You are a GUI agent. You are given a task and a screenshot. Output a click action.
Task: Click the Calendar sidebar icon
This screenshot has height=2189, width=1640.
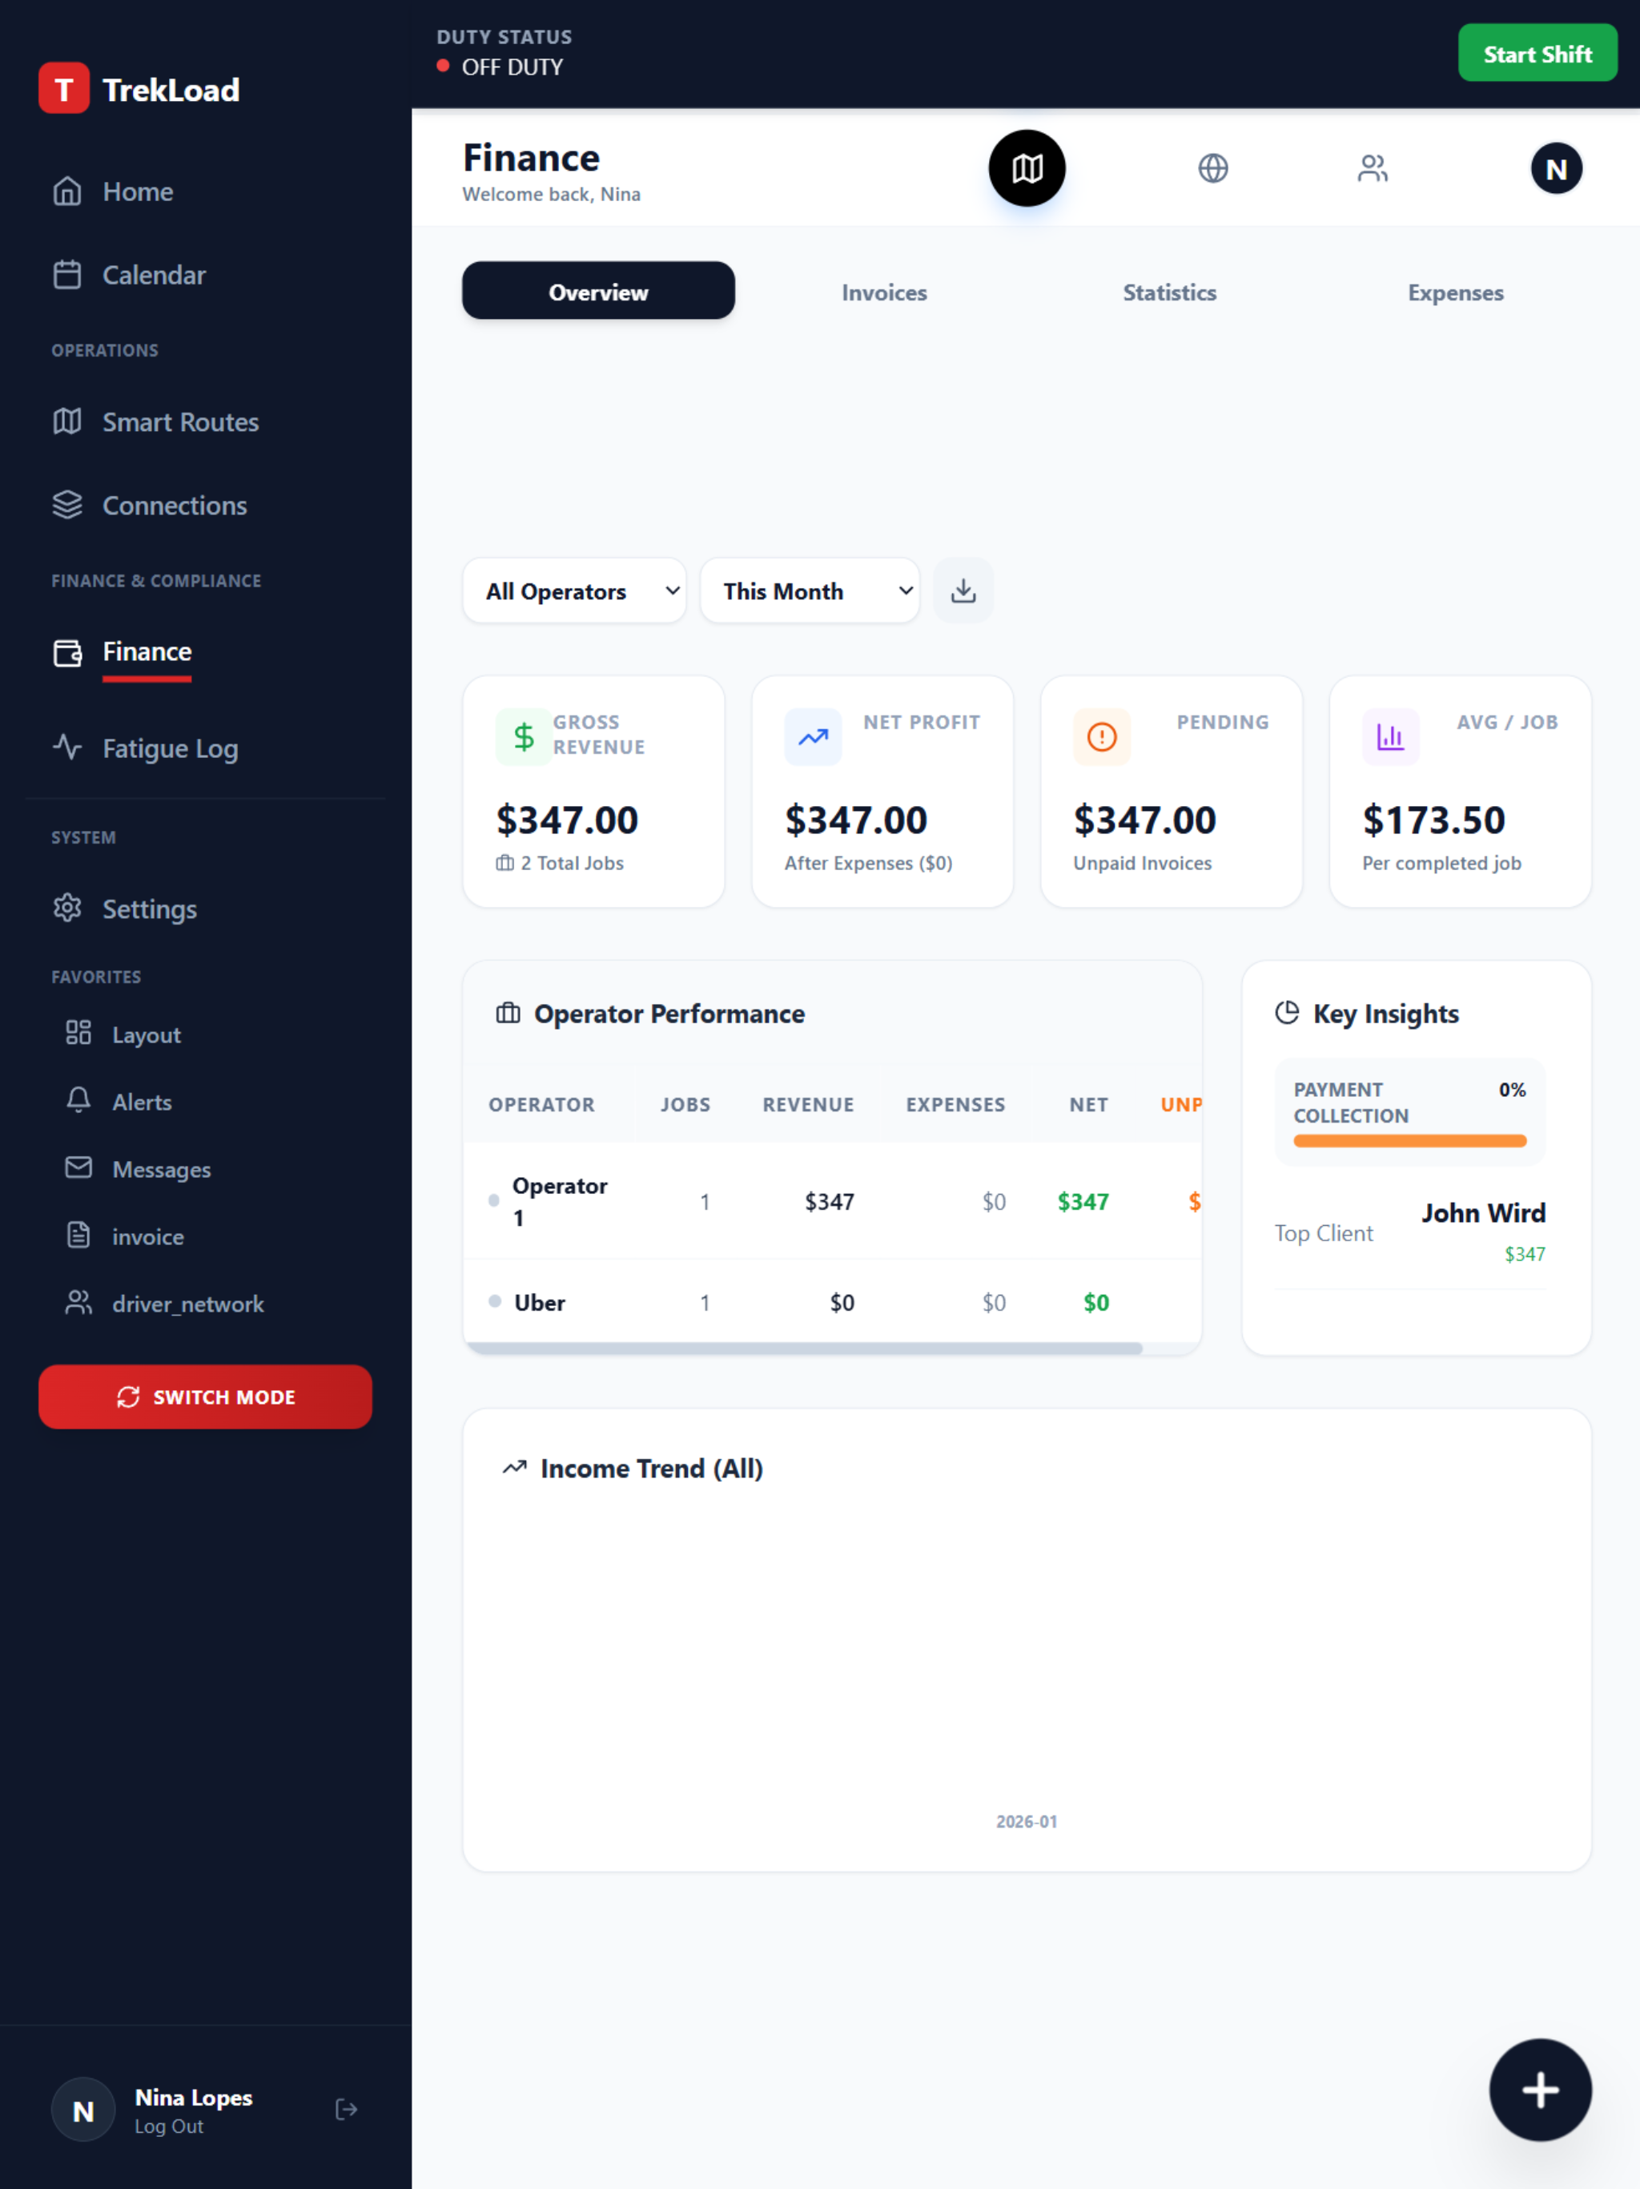(67, 274)
